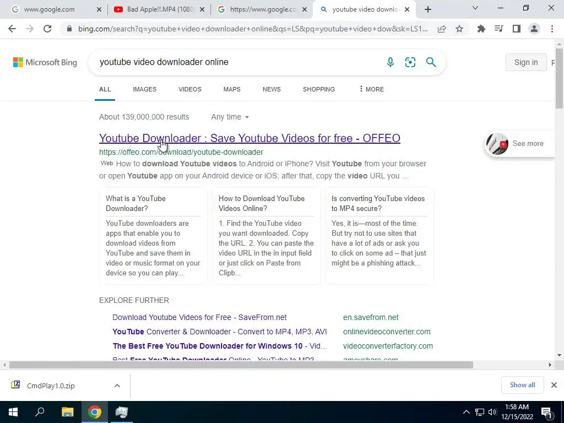Screen dimensions: 564x423
Task: Click the See more video thumbnail
Action: tap(497, 144)
